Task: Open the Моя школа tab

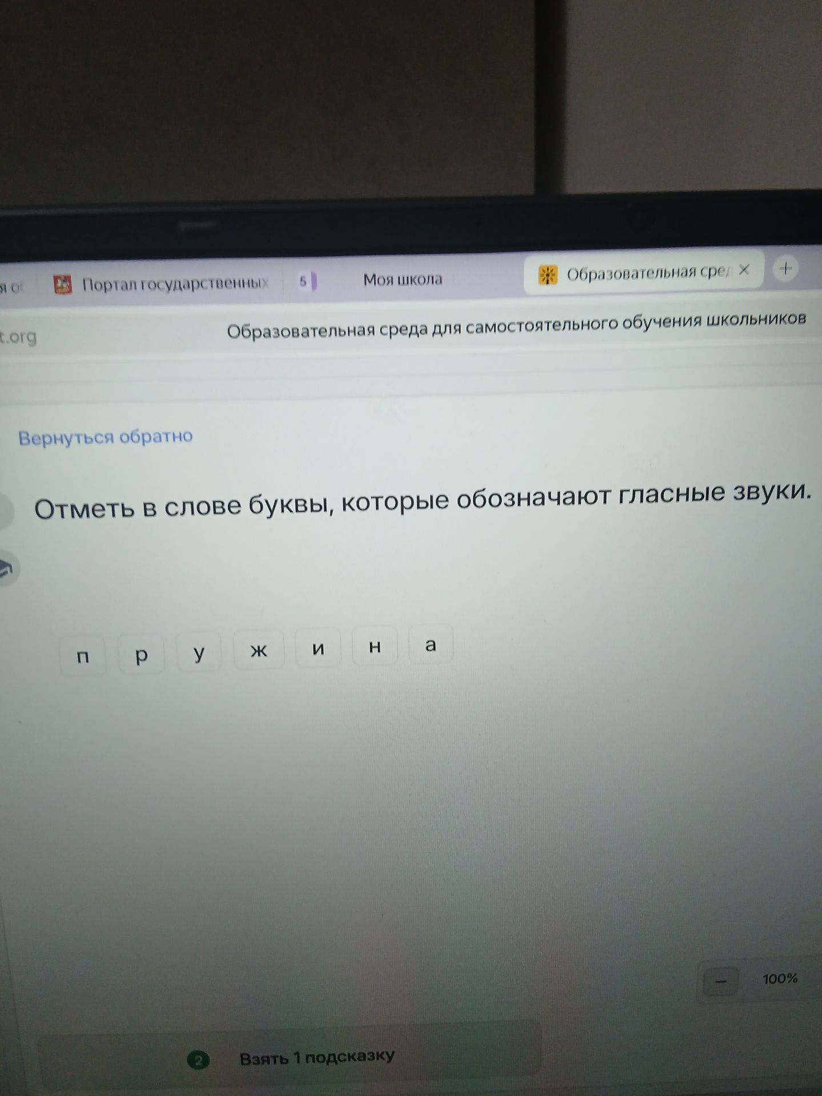Action: pyautogui.click(x=402, y=279)
